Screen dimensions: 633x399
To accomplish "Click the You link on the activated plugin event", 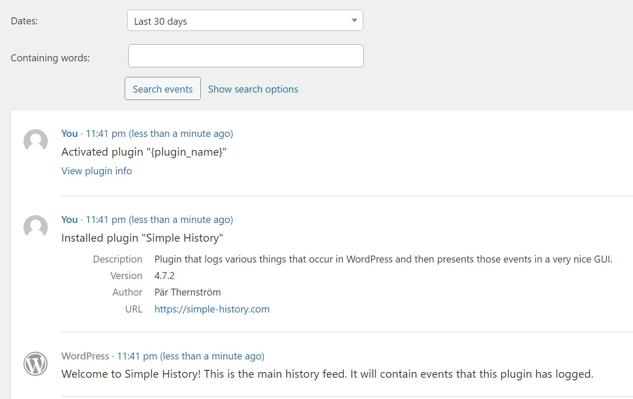I will coord(69,133).
